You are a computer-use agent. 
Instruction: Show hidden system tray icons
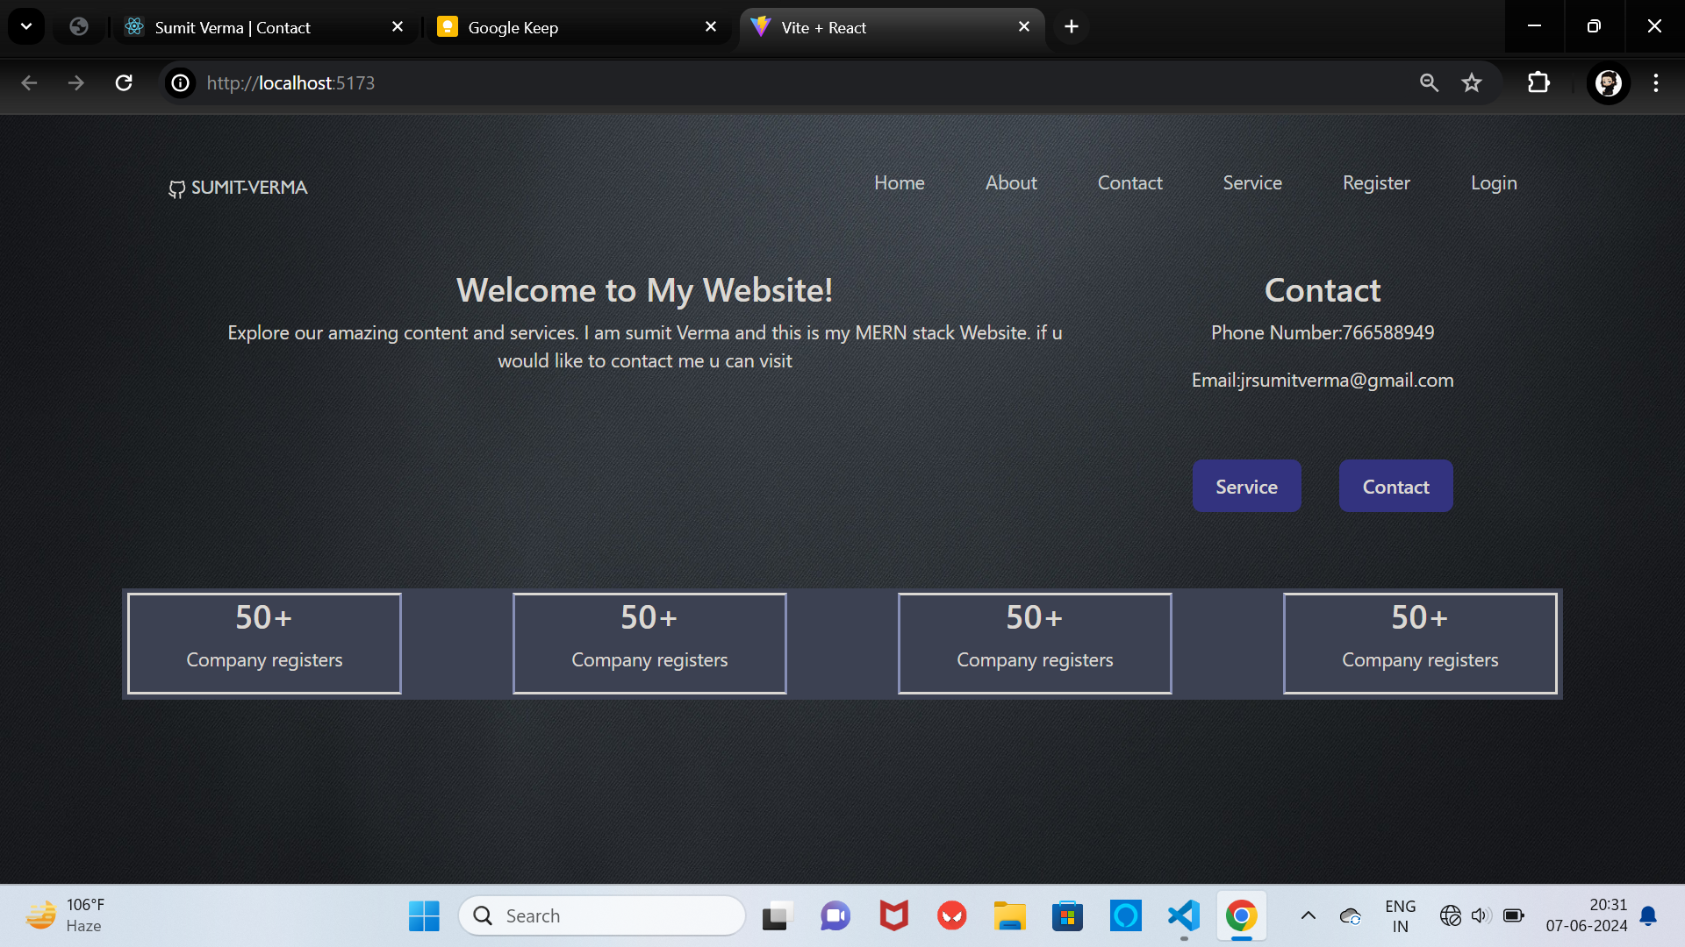tap(1308, 915)
